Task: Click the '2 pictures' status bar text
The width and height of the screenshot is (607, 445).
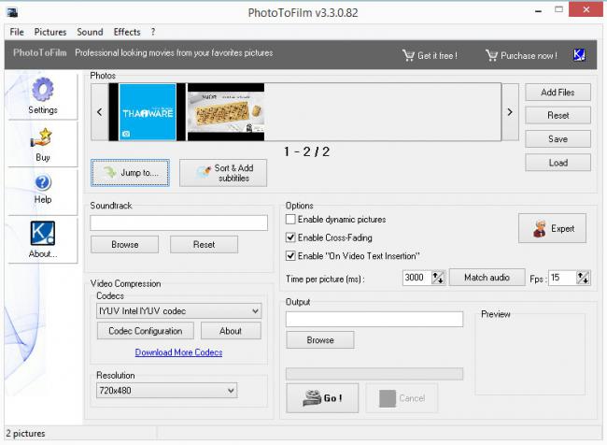Action: (25, 434)
